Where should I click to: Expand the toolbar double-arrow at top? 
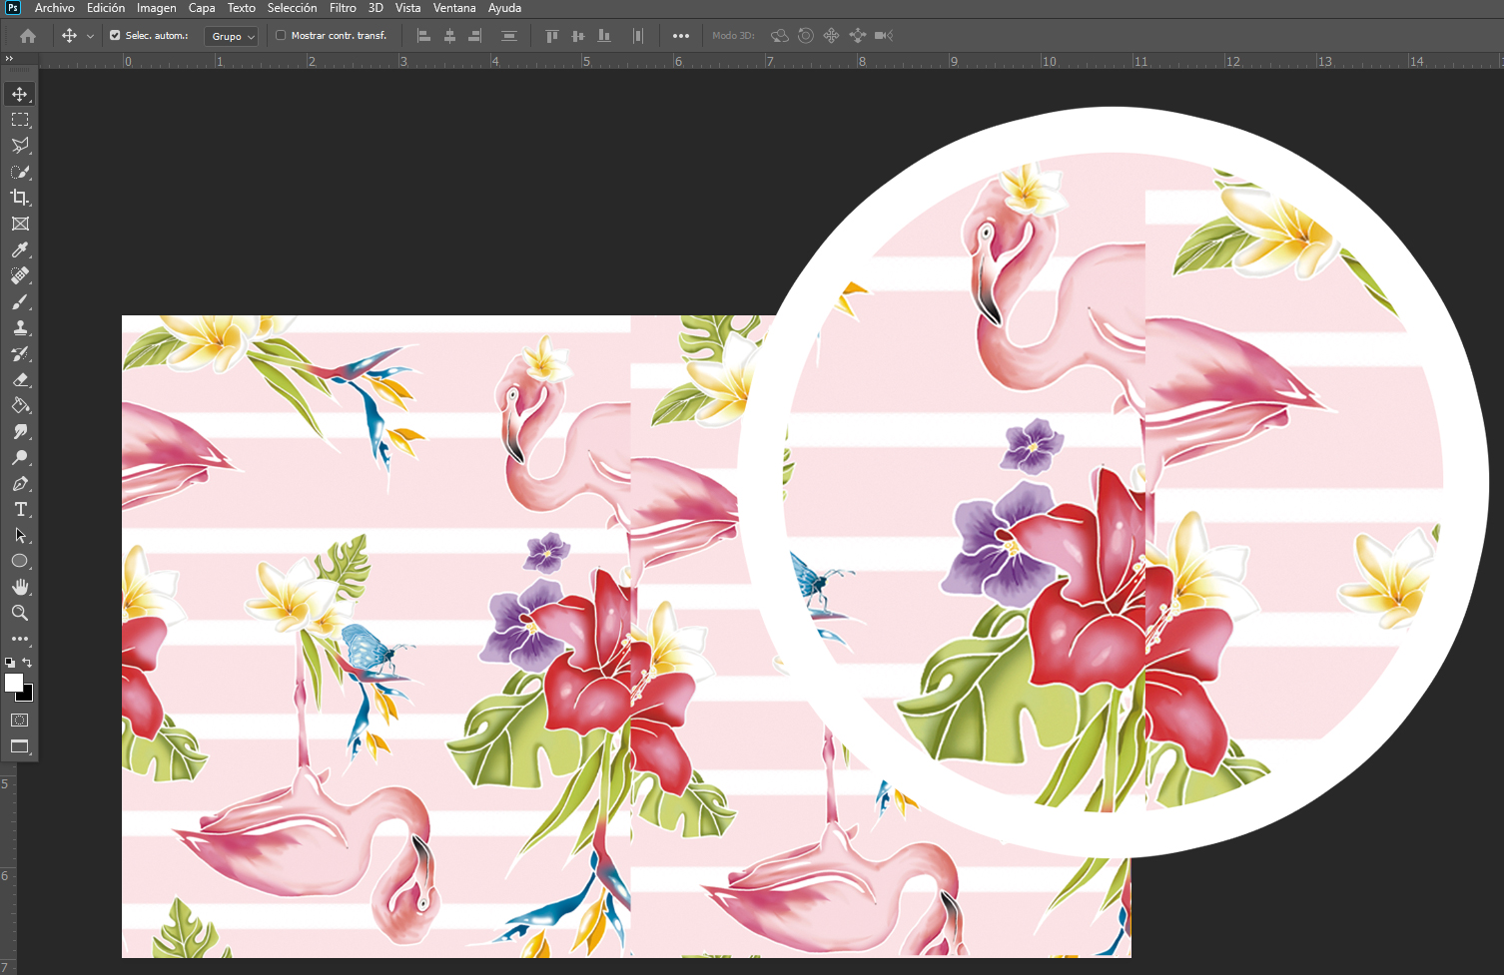coord(9,59)
